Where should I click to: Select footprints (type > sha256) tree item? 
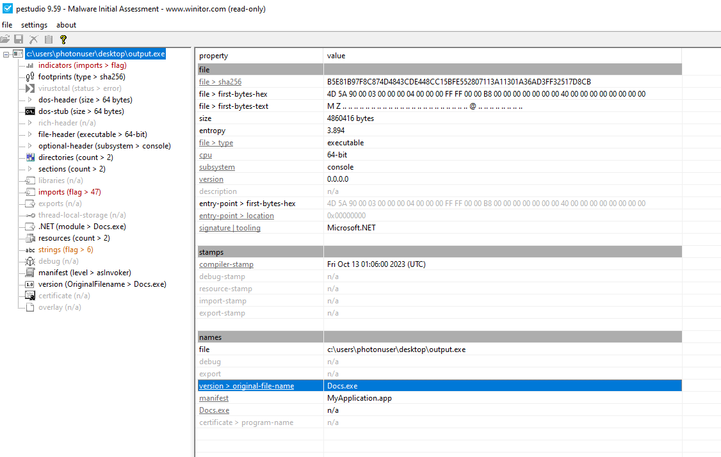82,77
